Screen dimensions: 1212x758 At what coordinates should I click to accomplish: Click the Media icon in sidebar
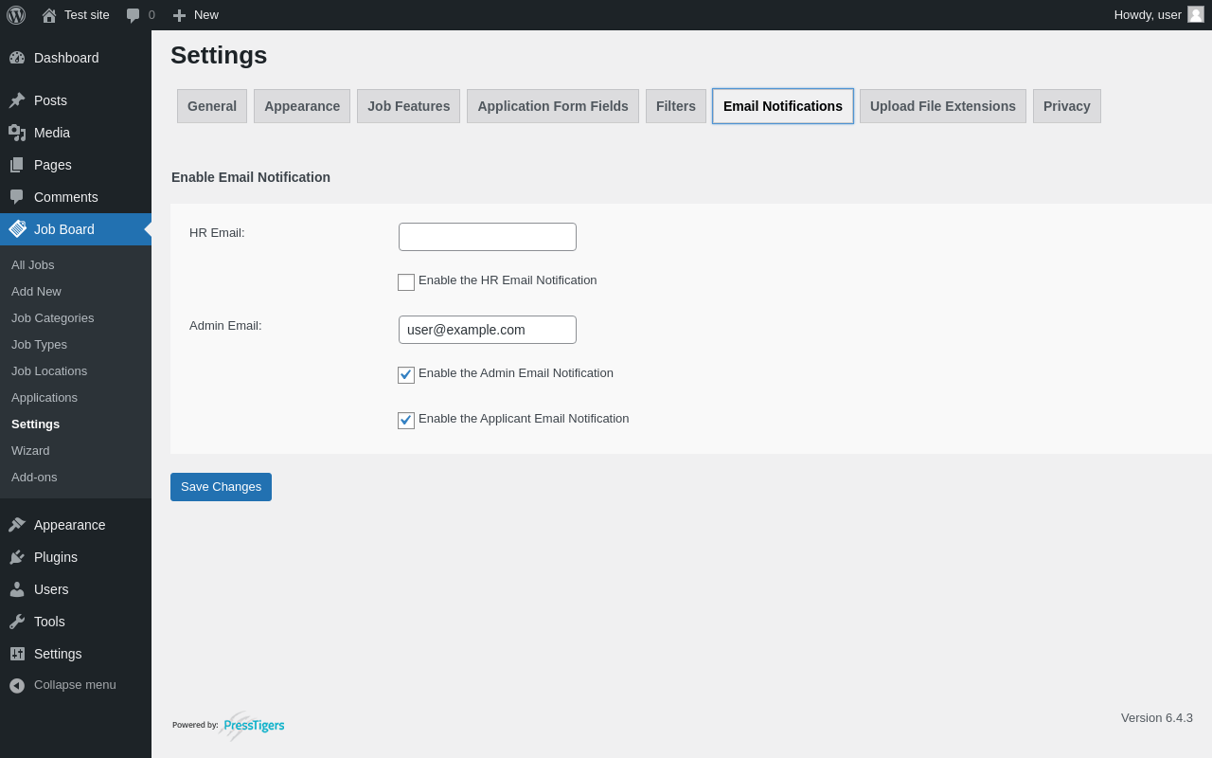17,133
